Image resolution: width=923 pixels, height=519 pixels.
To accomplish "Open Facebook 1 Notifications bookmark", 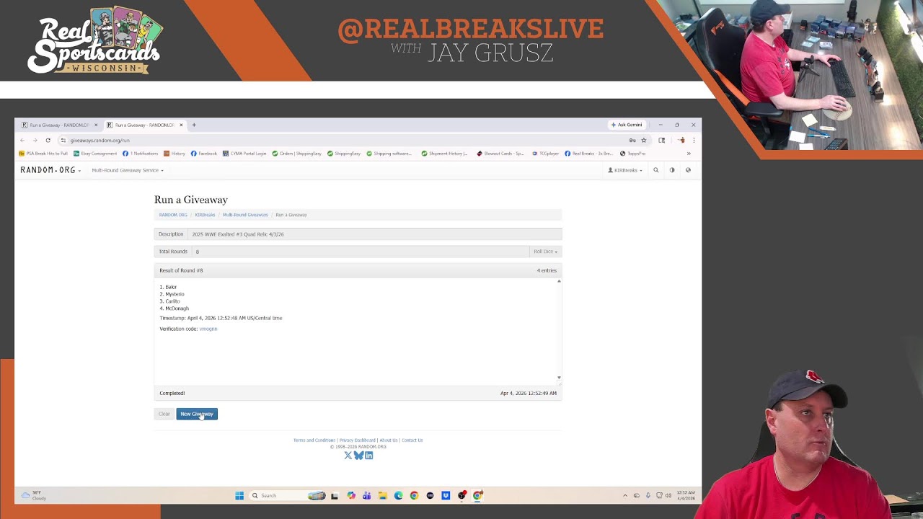I will pyautogui.click(x=141, y=154).
